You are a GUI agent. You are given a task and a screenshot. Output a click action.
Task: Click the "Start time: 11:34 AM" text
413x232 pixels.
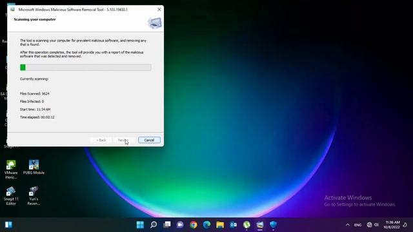coord(35,110)
